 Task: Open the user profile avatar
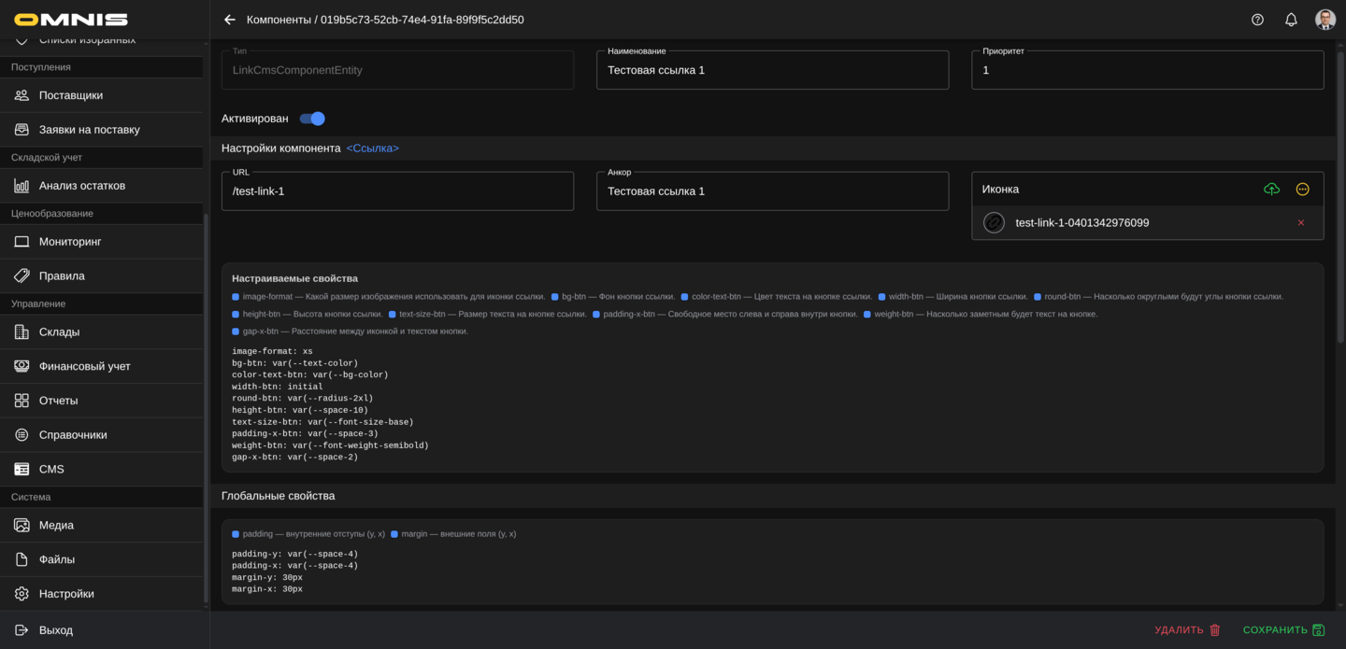click(x=1325, y=20)
